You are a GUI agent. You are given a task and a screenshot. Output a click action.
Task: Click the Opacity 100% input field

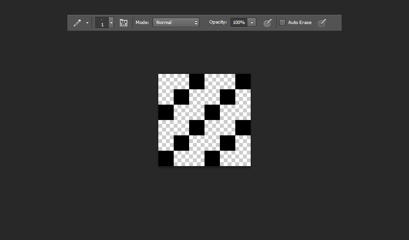pos(238,23)
